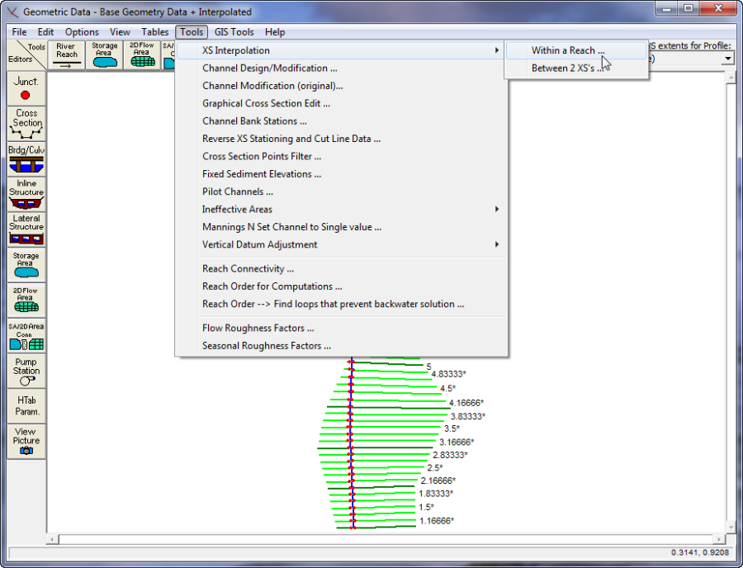The height and width of the screenshot is (568, 743).
Task: Open the GIS Tools menu
Action: pyautogui.click(x=234, y=32)
